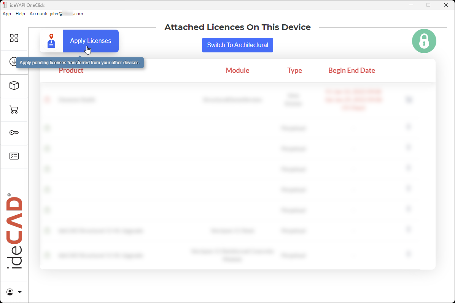Click the Module column header
Screen dimensions: 455x303
(x=237, y=70)
